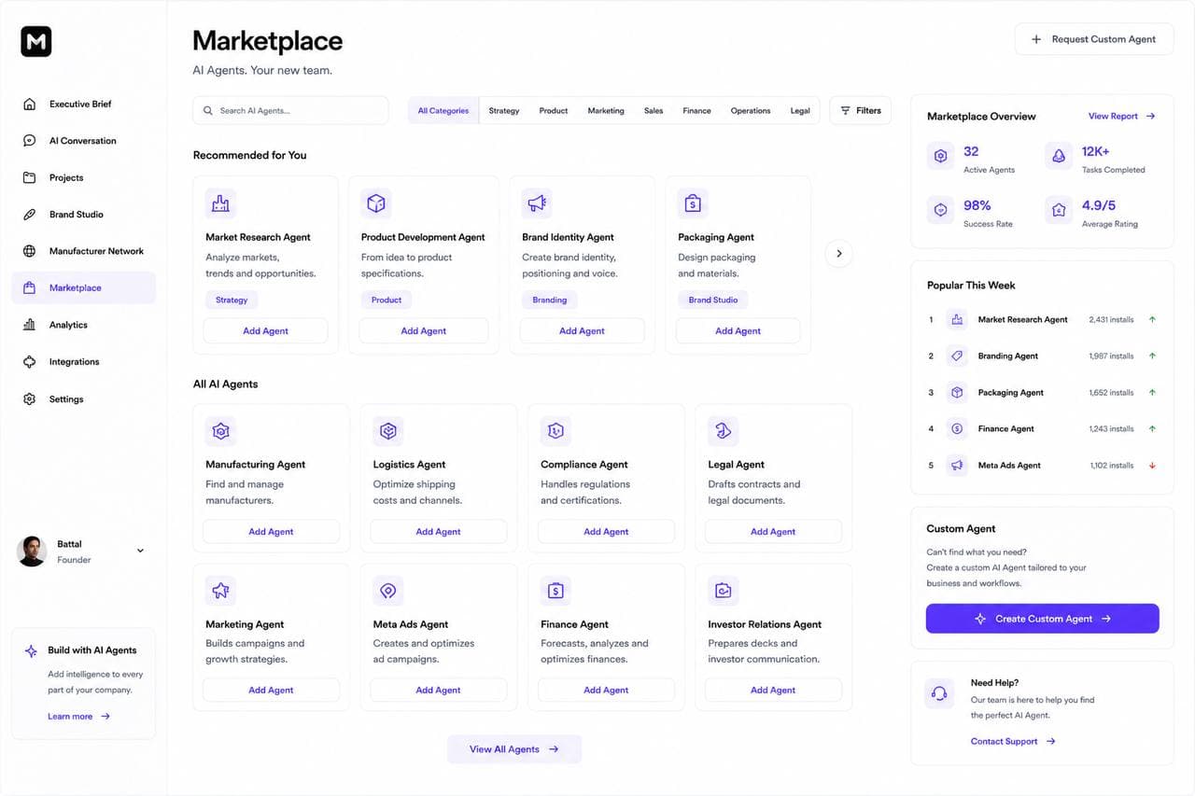
Task: Click the Compliance Agent card icon
Action: point(555,431)
